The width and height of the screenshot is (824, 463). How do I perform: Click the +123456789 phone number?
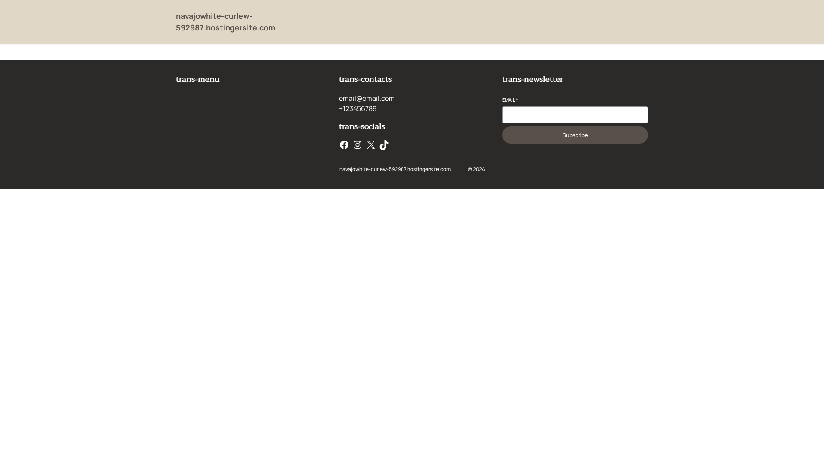pos(357,108)
